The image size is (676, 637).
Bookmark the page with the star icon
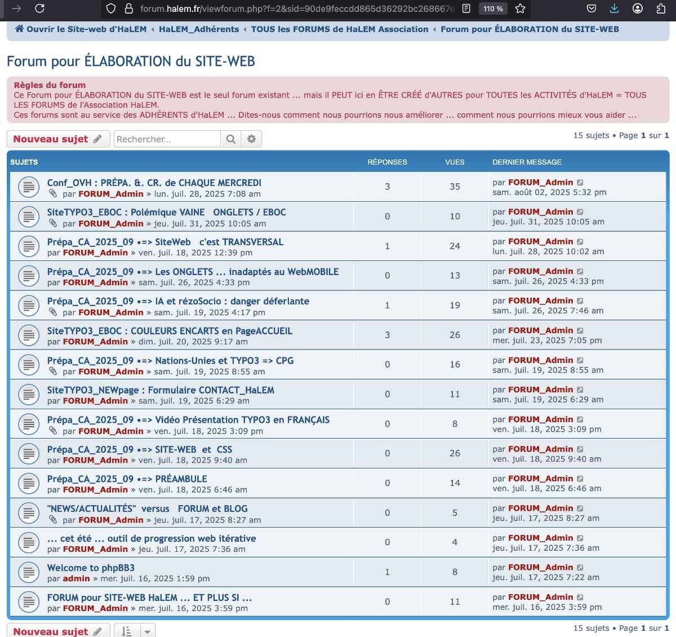pos(519,8)
